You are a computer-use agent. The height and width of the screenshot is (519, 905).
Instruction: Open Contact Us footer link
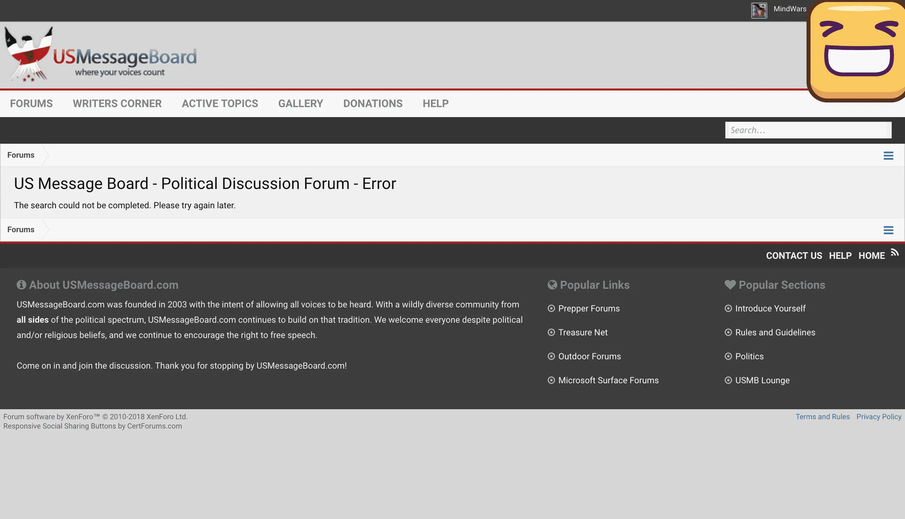point(794,256)
